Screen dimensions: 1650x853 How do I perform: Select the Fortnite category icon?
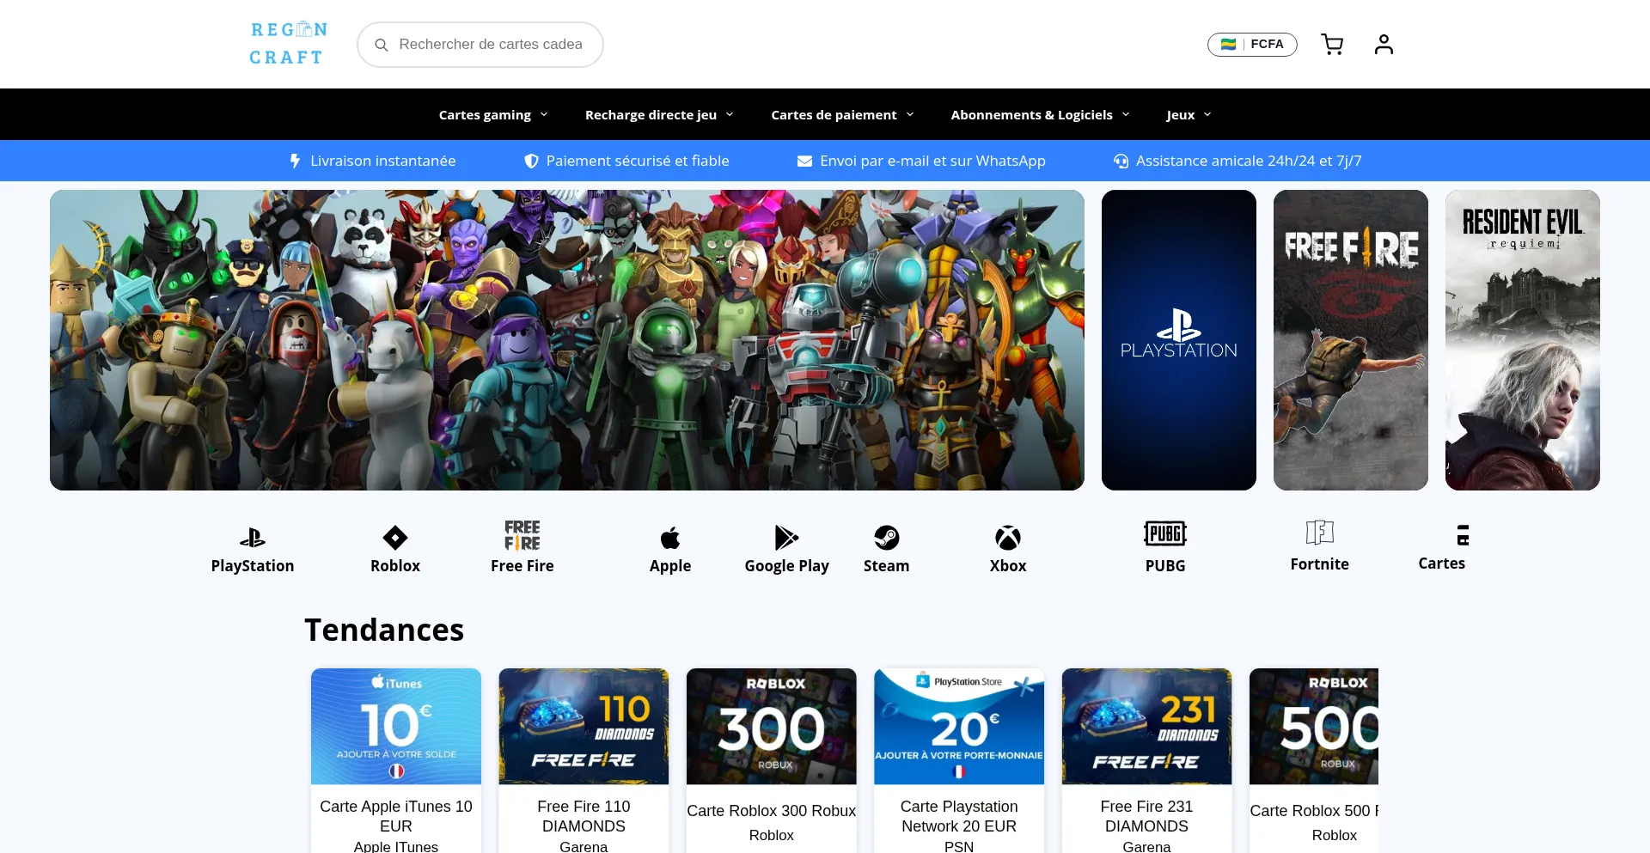[1320, 533]
